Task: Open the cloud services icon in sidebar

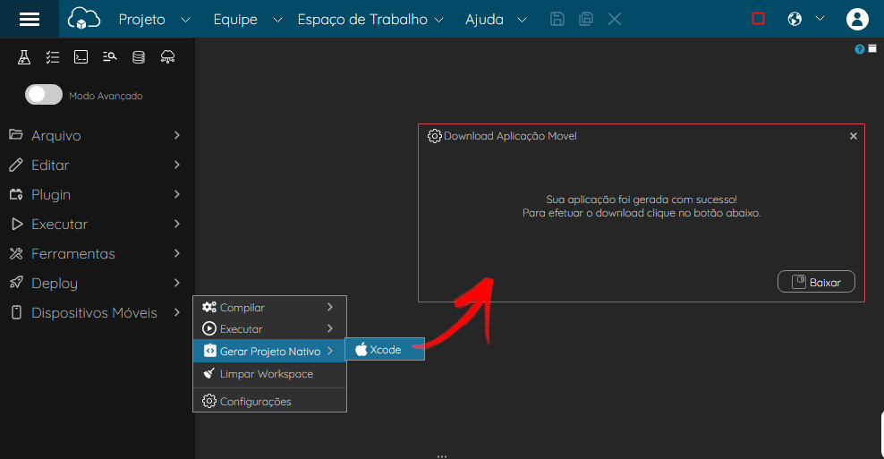Action: click(x=167, y=57)
